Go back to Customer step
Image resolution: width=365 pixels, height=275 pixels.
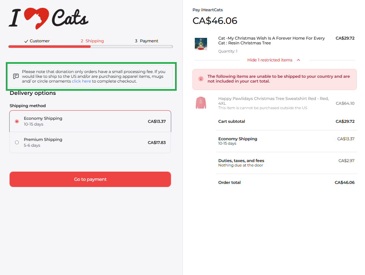[37, 41]
